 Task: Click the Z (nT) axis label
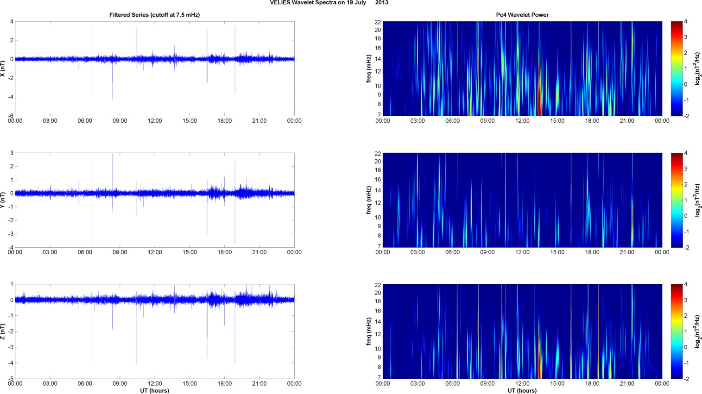pos(3,331)
